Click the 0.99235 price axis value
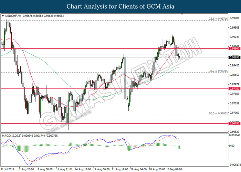The image size is (241, 172). (234, 37)
